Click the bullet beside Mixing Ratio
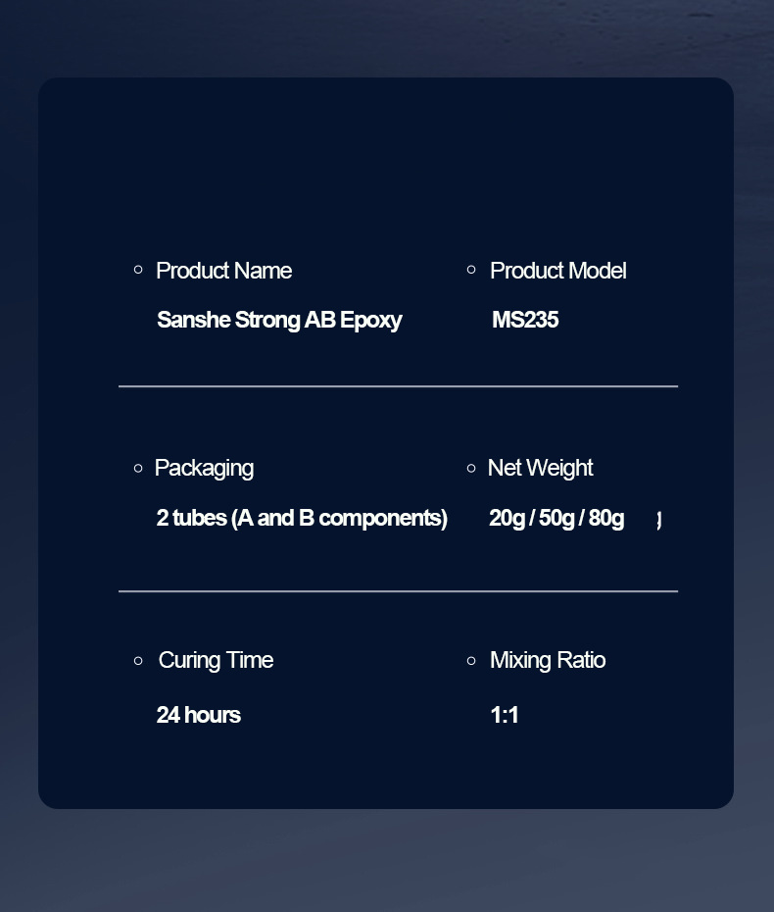Image resolution: width=774 pixels, height=912 pixels. click(x=471, y=661)
